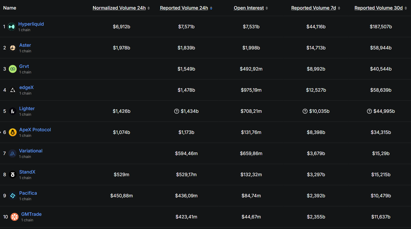Viewport: 411px width, 229px height.
Task: Select StandX's normalized volume "$529m"
Action: click(x=122, y=175)
